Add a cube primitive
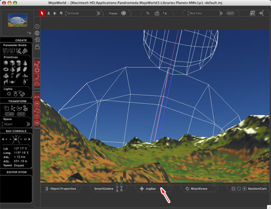271x209 pixels. 12,63
